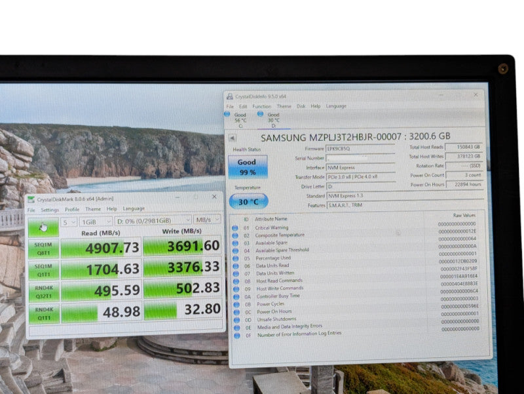Click the Serial Number field

[361, 158]
